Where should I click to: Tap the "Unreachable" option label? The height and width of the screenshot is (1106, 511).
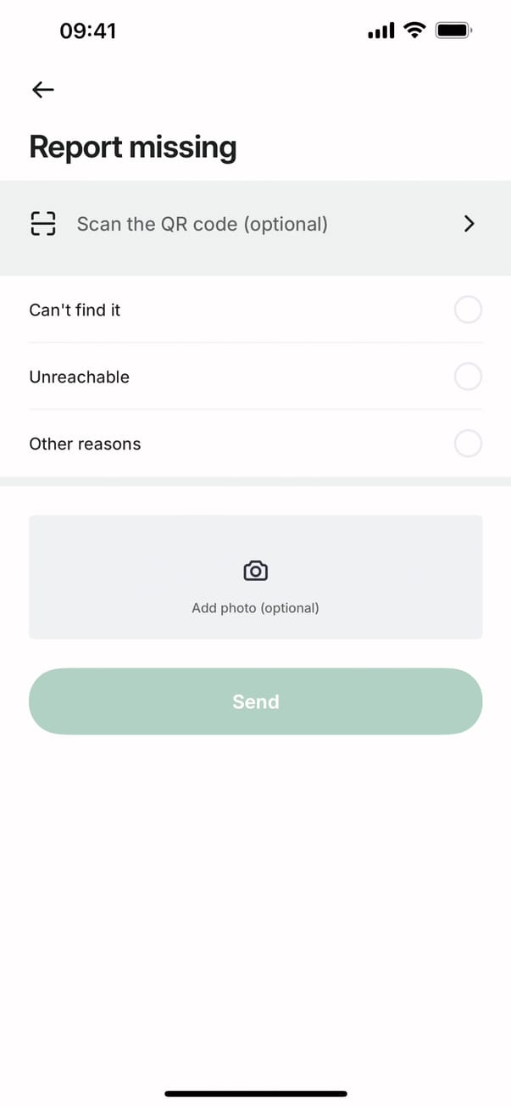point(80,377)
